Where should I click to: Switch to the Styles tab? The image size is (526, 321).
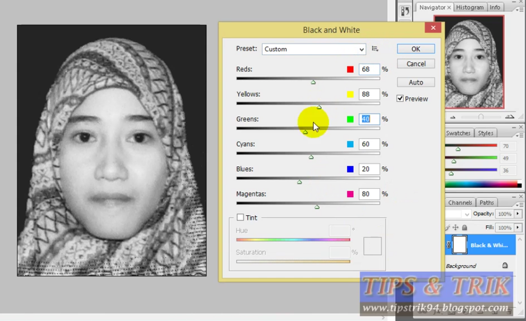tap(485, 133)
